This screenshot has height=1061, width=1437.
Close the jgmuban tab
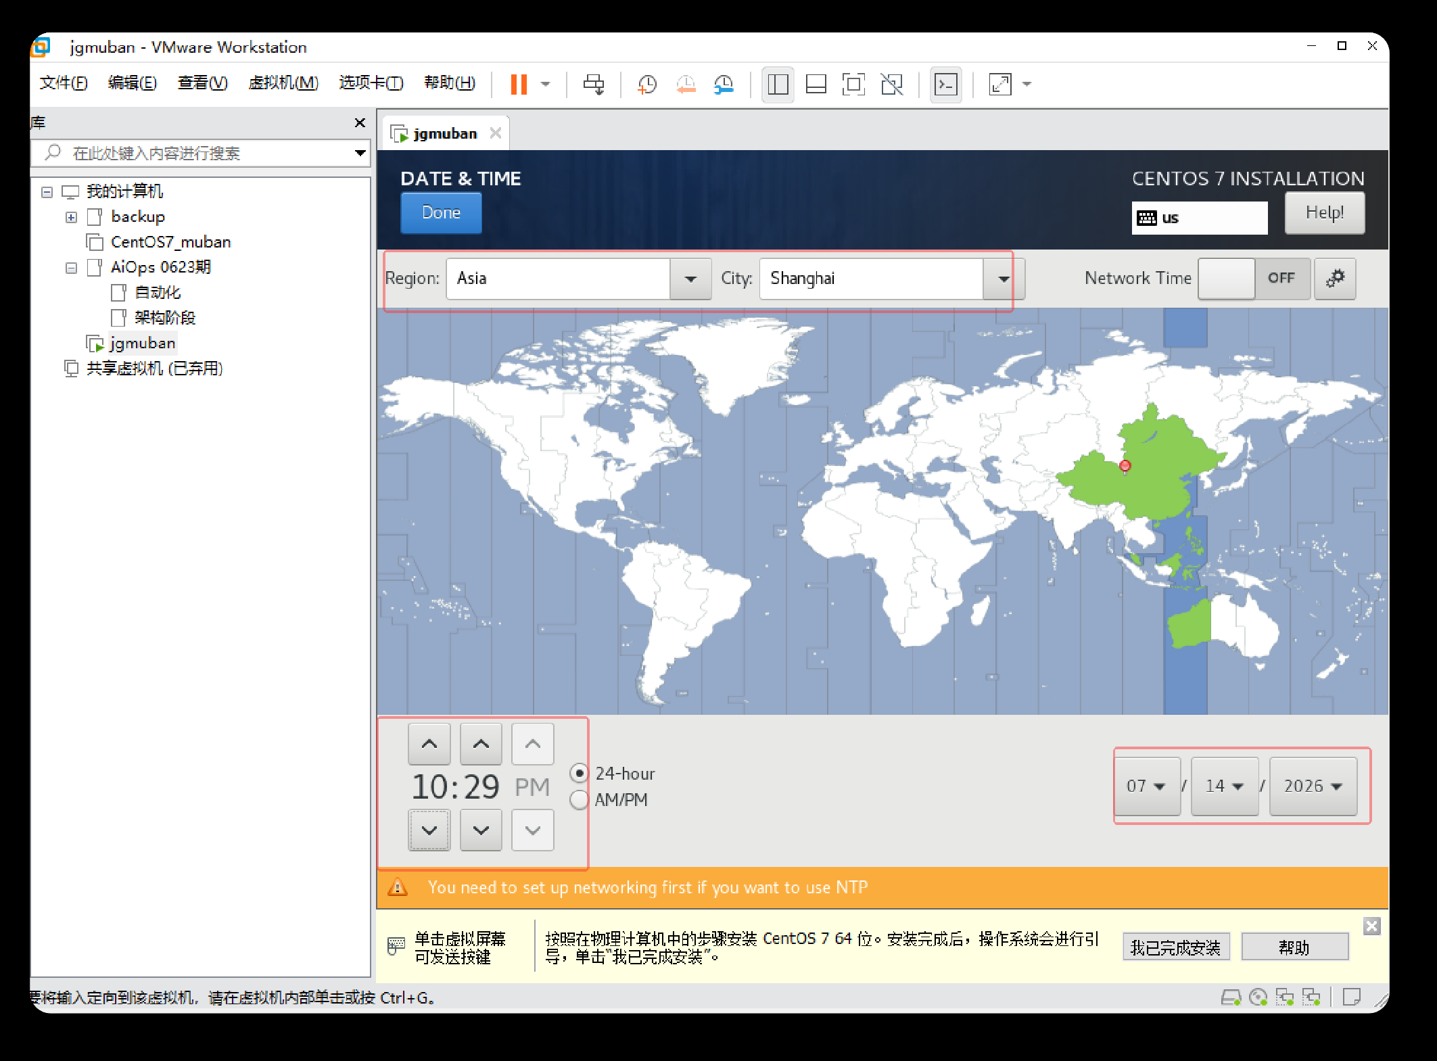(496, 133)
